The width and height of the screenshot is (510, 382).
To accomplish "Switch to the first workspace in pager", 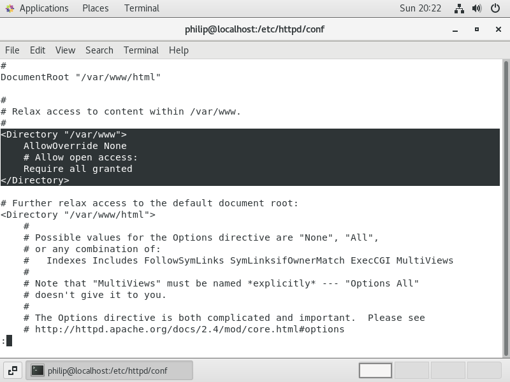I will coord(375,371).
